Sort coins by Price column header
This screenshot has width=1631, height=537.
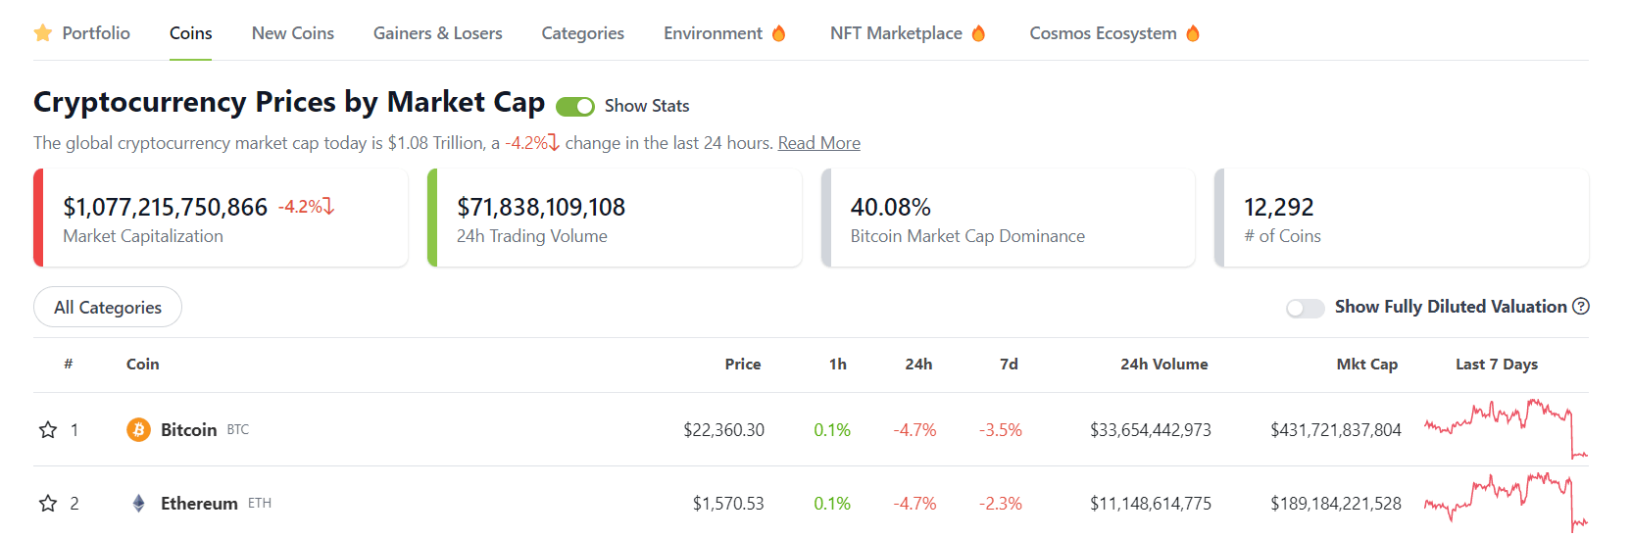click(x=742, y=365)
